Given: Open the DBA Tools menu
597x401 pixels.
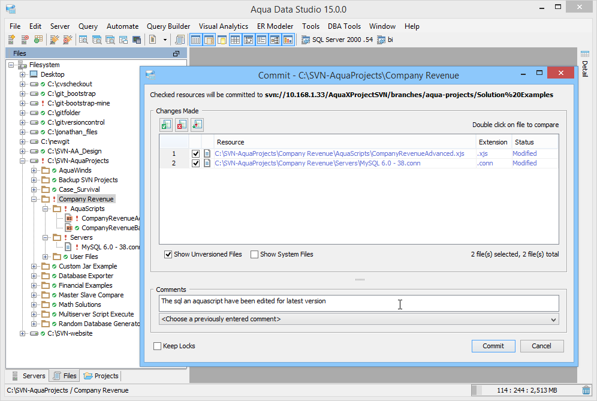Looking at the screenshot, I should click(x=344, y=26).
